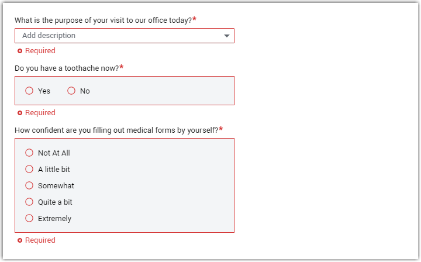
Task: Mark "Extremely" as confidence level
Action: pyautogui.click(x=29, y=218)
